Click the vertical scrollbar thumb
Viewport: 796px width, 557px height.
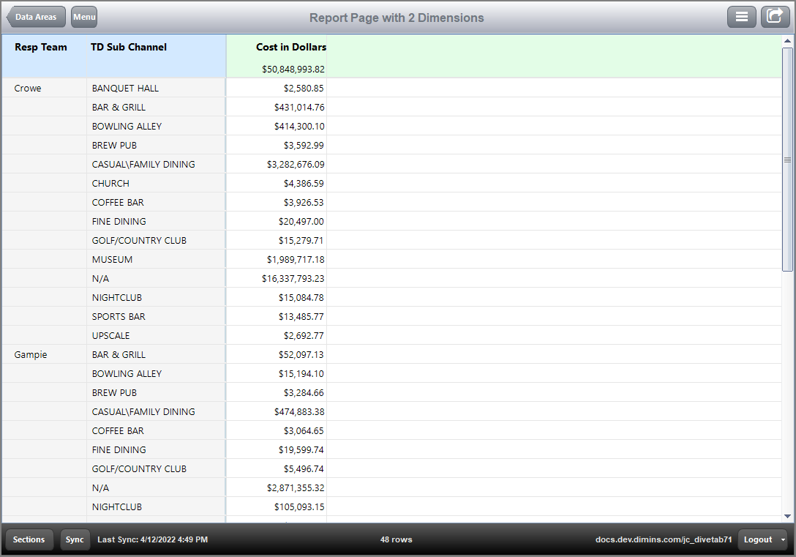coord(787,160)
